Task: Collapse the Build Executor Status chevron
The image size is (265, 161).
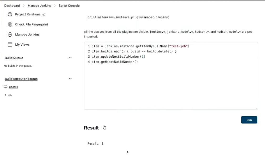Action: click(70, 79)
